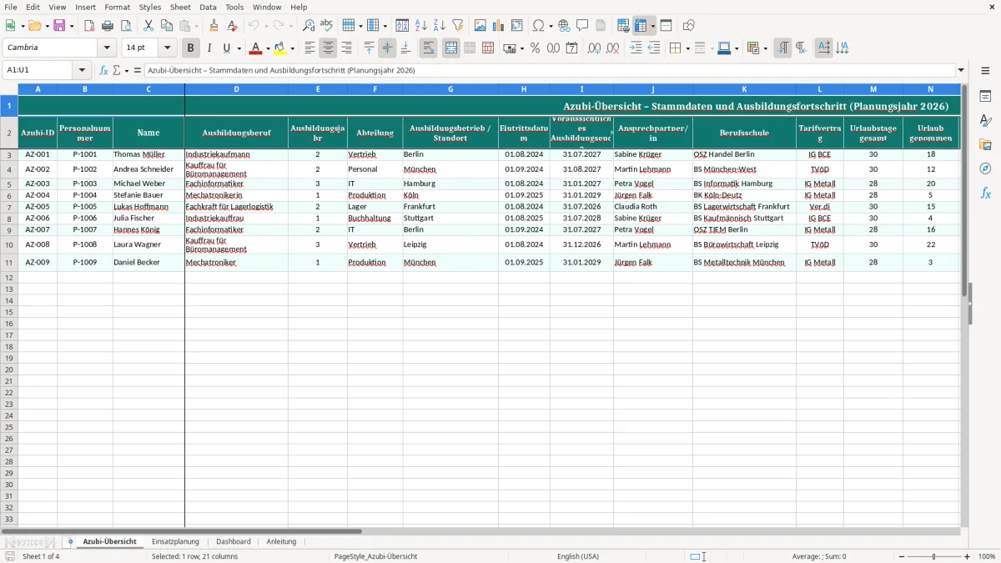Open Find and Replace
This screenshot has width=1001, height=563.
[309, 26]
